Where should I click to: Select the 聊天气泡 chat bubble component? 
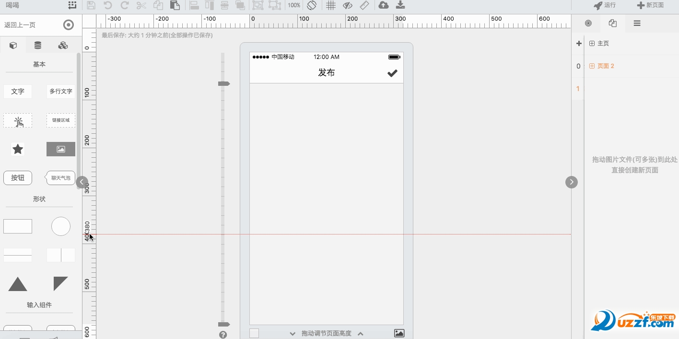pyautogui.click(x=61, y=178)
